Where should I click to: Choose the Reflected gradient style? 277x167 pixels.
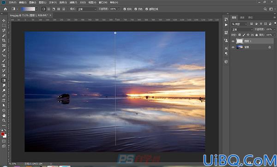pos(59,9)
